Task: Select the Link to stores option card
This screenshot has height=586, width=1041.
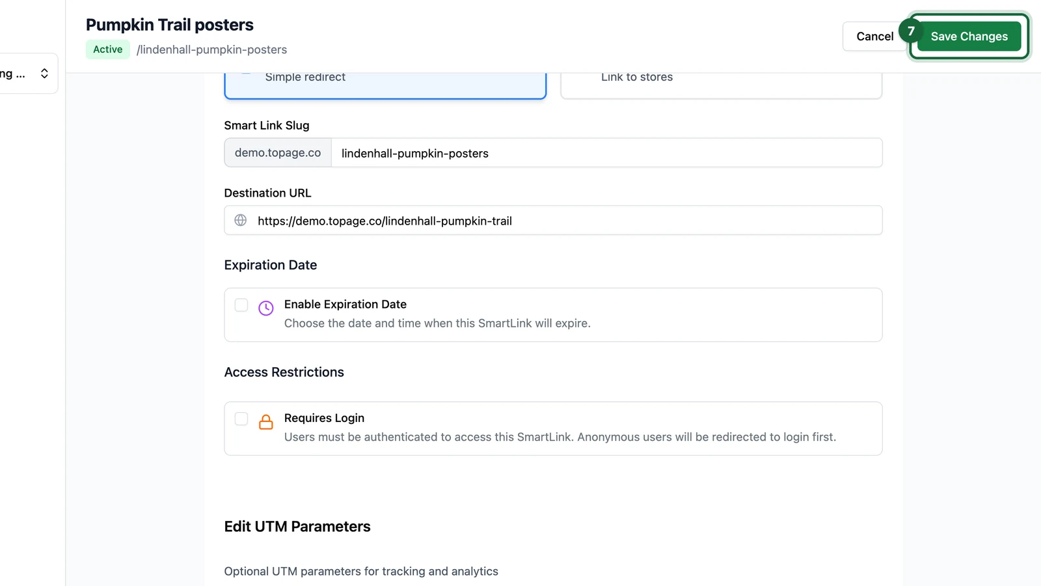Action: point(721,85)
